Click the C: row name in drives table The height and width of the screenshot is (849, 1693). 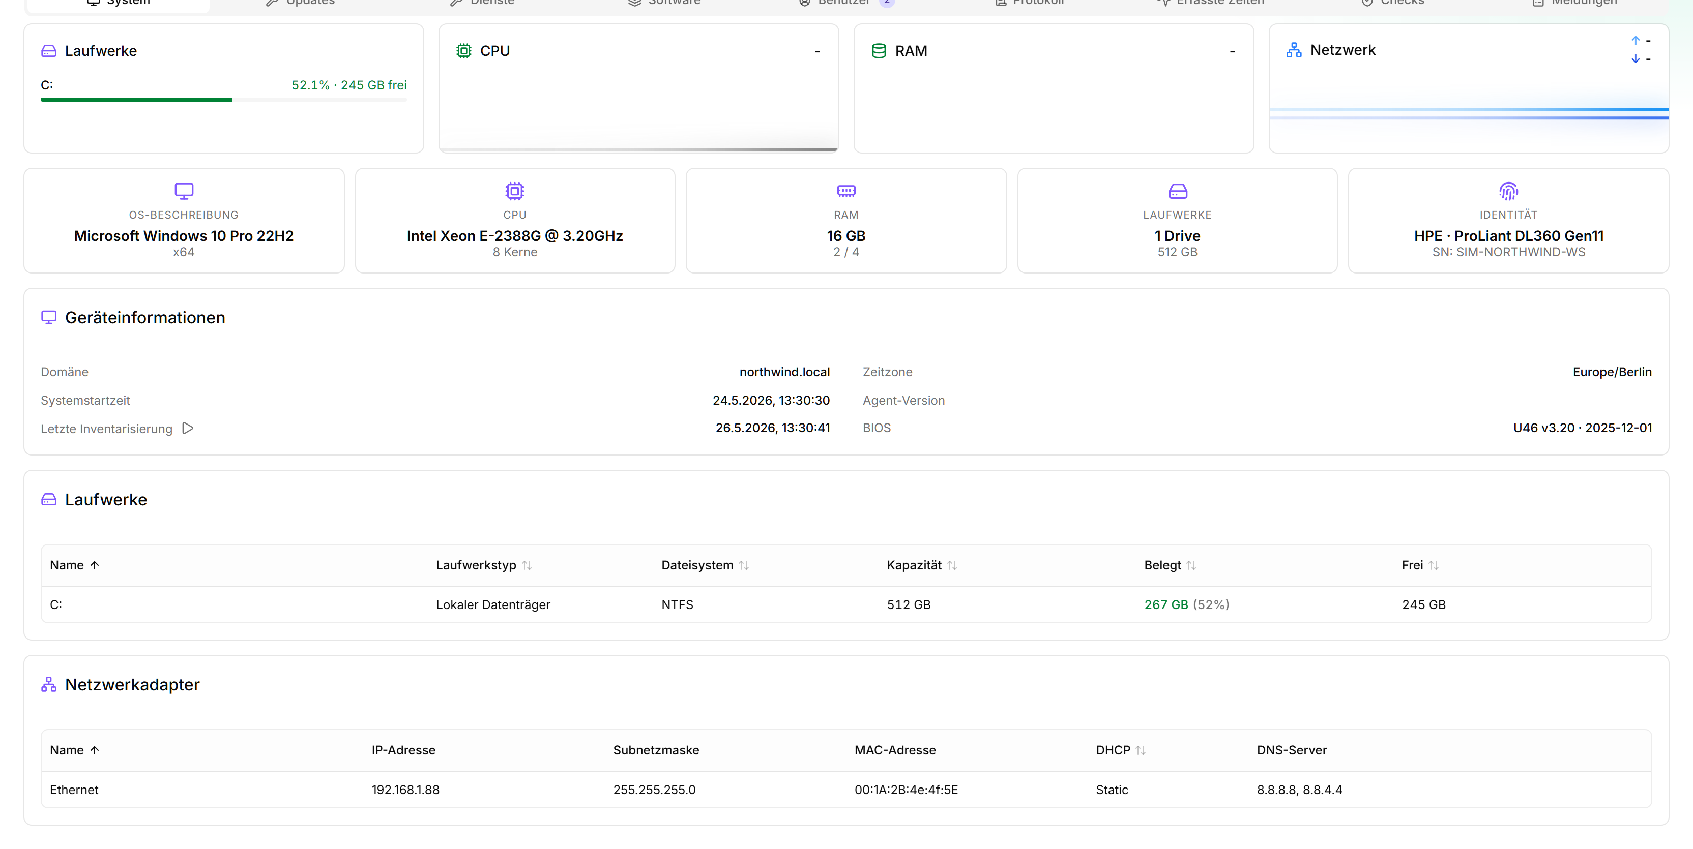click(x=56, y=605)
